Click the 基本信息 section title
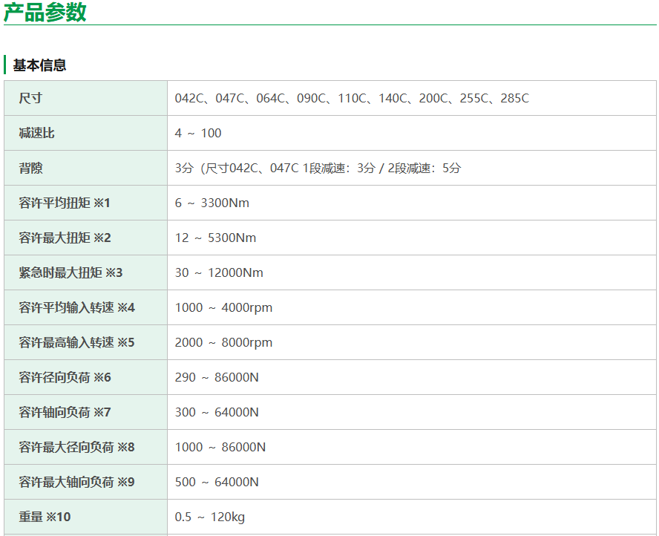Screen dimensions: 659x536 (x=39, y=65)
